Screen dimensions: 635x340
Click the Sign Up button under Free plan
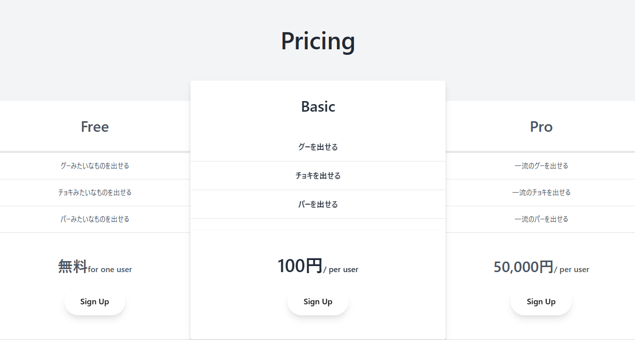(95, 302)
